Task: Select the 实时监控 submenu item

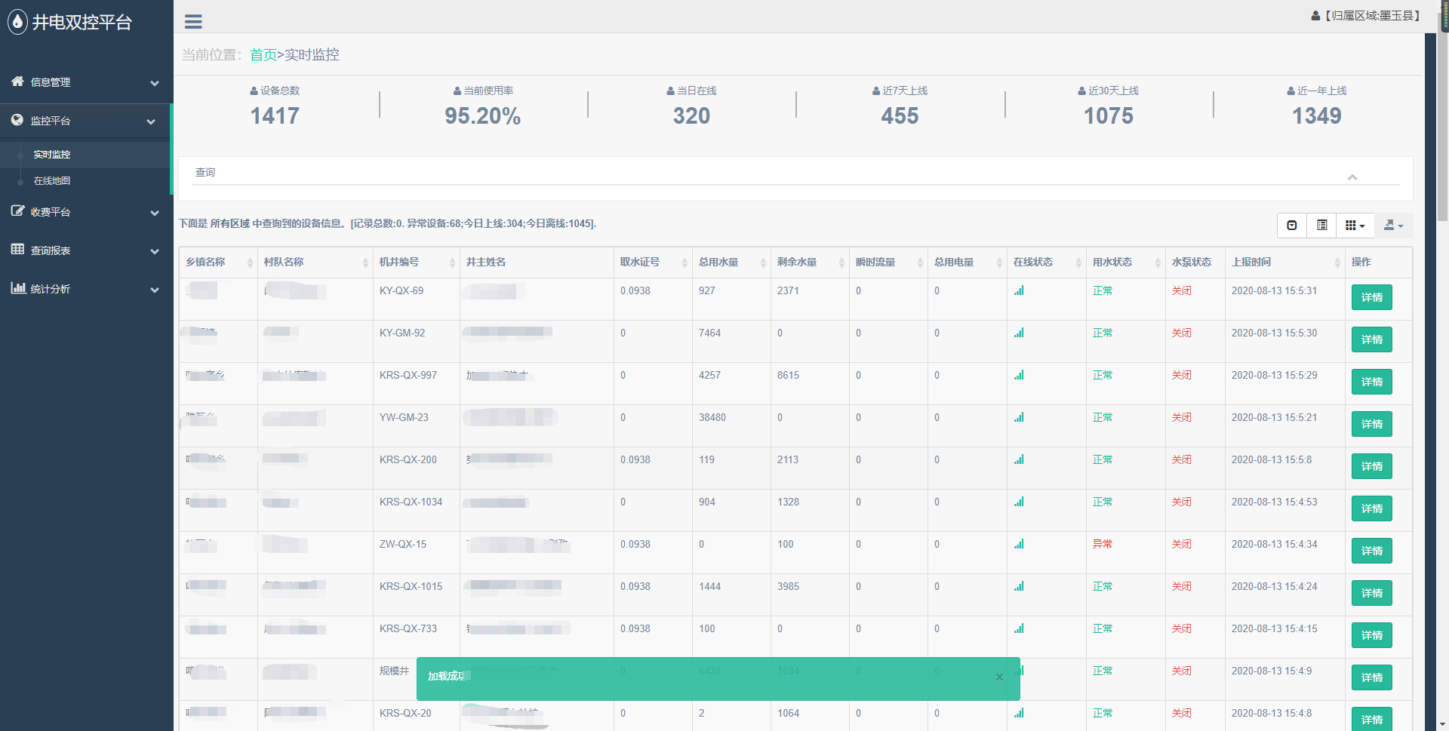Action: click(52, 155)
